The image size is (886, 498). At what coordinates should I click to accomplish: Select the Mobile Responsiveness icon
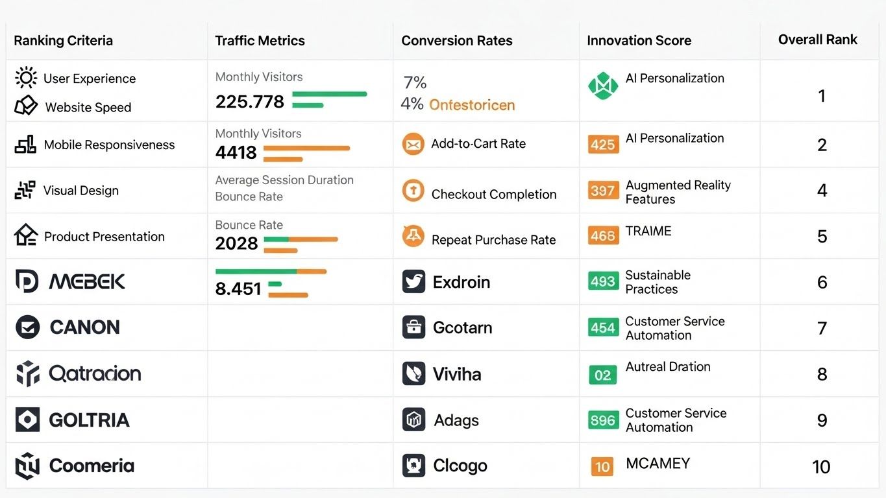click(x=25, y=145)
